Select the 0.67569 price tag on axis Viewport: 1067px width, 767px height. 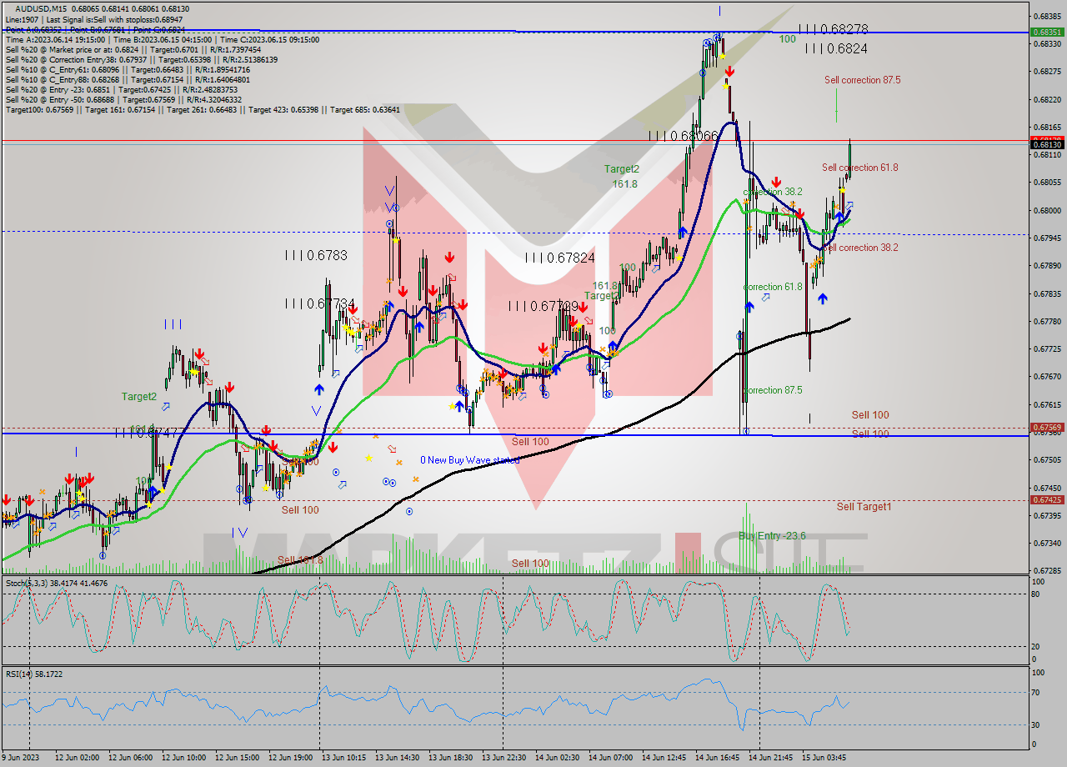(x=1047, y=427)
